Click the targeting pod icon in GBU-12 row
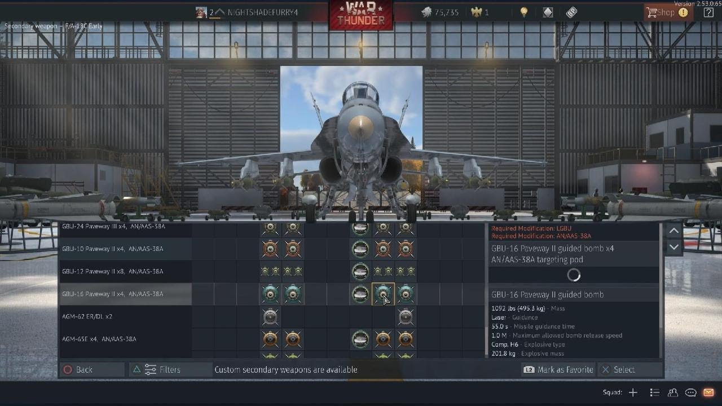Screen dimensions: 722x406 [360, 271]
